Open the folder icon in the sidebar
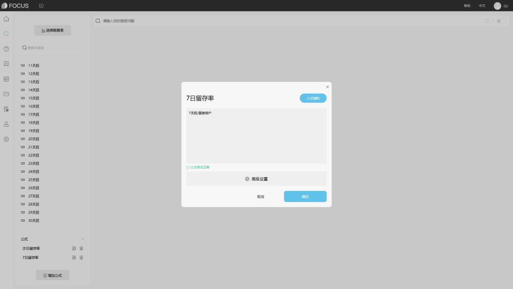This screenshot has width=513, height=289. (6, 94)
